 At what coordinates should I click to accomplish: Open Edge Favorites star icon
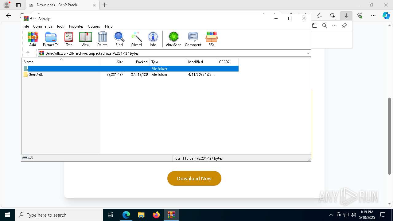tap(319, 16)
